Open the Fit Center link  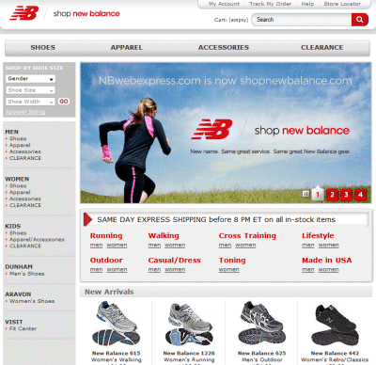pos(23,328)
